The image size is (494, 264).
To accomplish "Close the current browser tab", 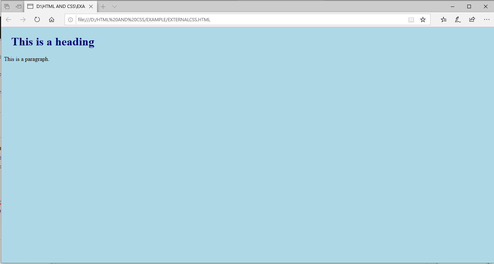I will [91, 6].
